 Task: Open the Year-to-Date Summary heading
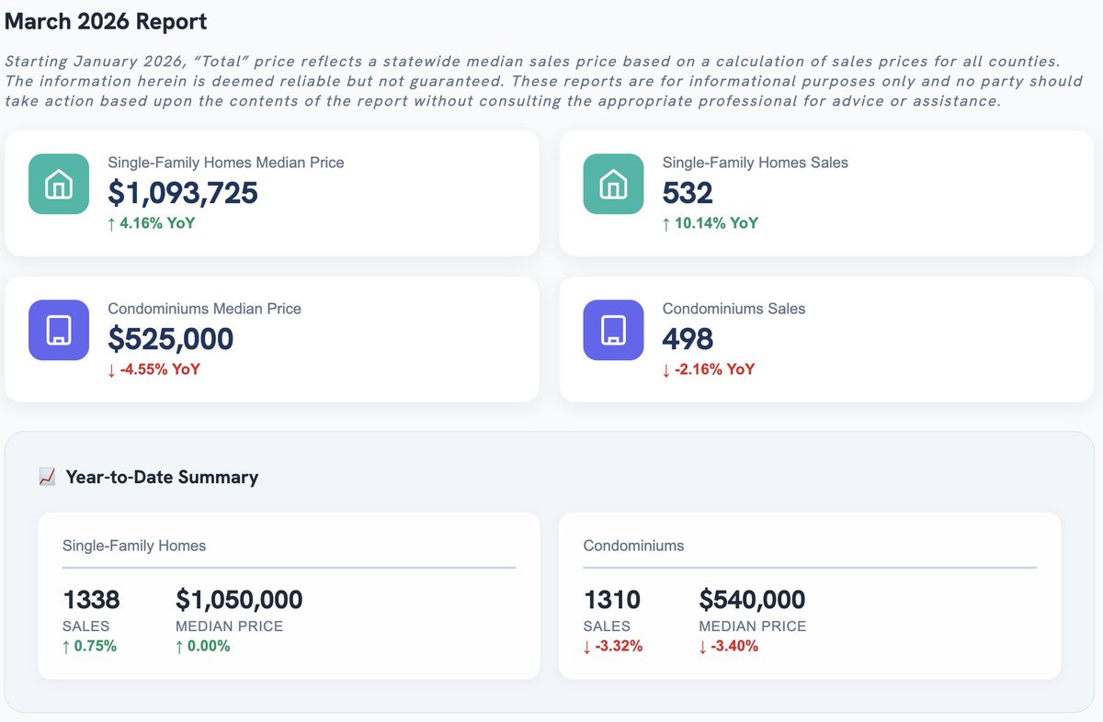pyautogui.click(x=162, y=477)
